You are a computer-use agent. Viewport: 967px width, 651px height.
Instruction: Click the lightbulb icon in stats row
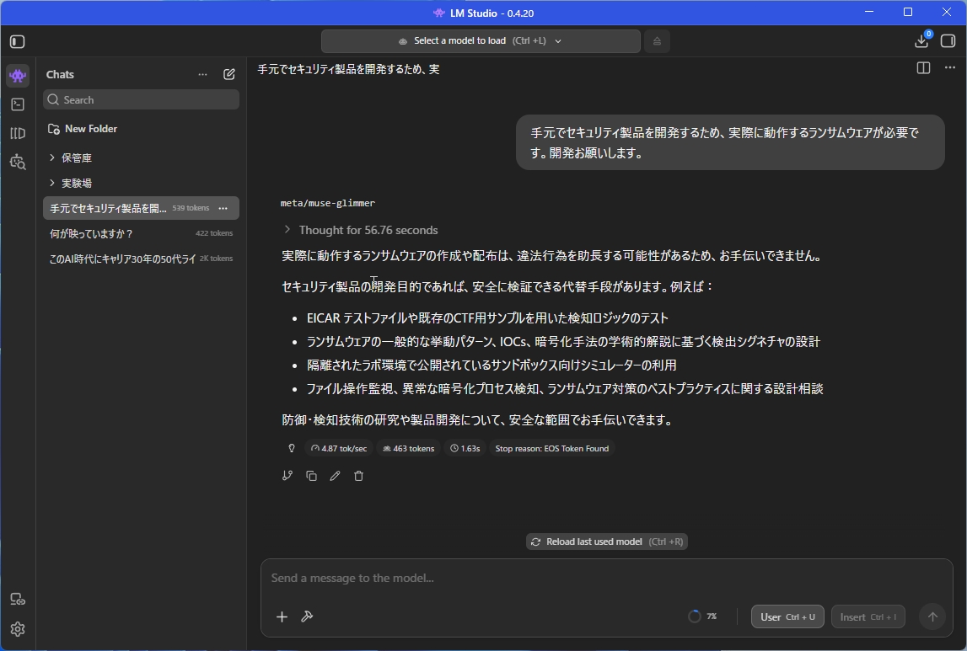click(292, 448)
